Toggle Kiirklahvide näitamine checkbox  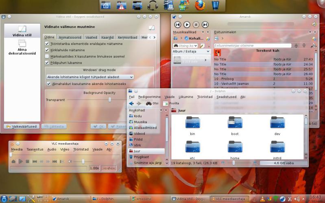click(x=47, y=50)
